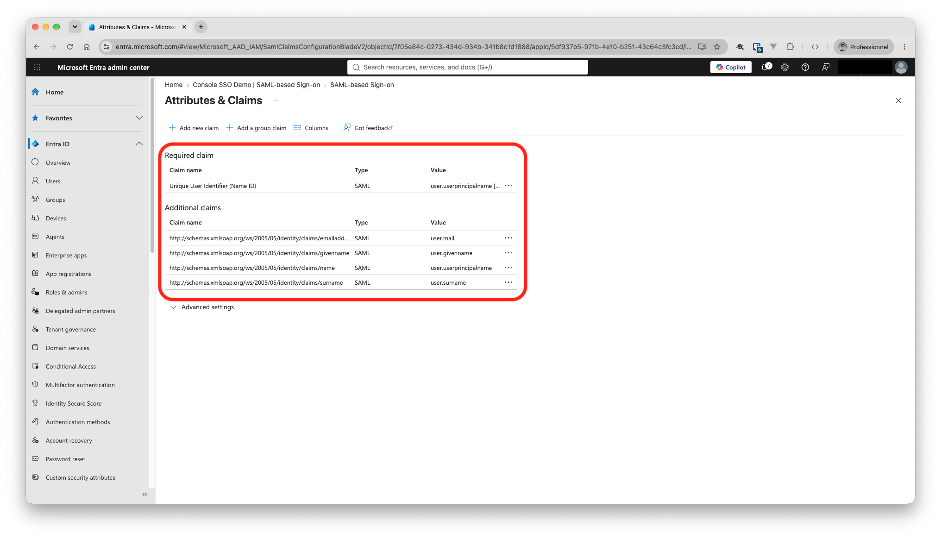Open ellipsis menu for emailaddress claim row
Screen dimensions: 941x538
coord(508,238)
